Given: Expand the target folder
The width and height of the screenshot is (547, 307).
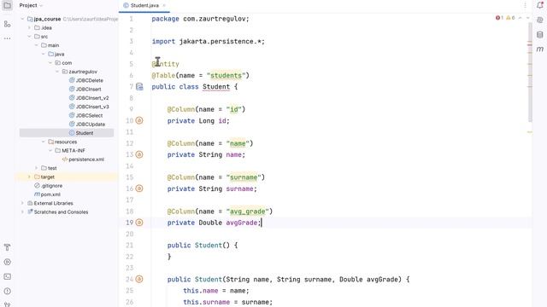Looking at the screenshot, I should click(30, 177).
